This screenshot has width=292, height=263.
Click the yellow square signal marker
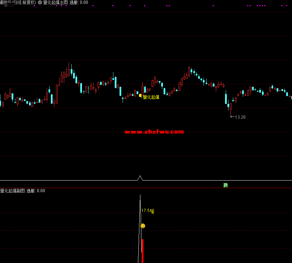[x=140, y=96]
